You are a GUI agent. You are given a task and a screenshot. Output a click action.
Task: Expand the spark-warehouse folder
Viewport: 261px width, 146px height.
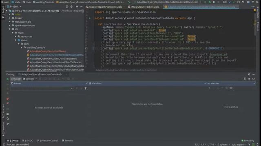pyautogui.click(x=10, y=26)
